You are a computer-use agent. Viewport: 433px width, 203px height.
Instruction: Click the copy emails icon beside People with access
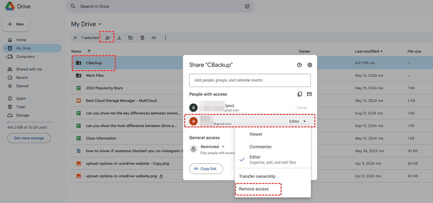[300, 94]
